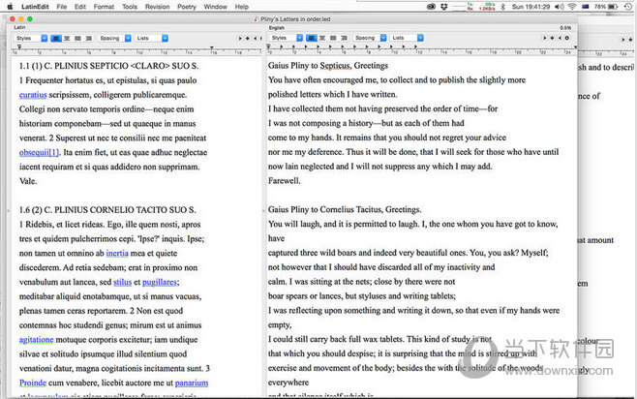Click diamond tab-stop marker in the Latin toolbar
The height and width of the screenshot is (399, 637).
[248, 38]
